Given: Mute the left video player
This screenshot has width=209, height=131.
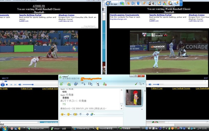Looking at the screenshot, I should [x=20, y=85].
